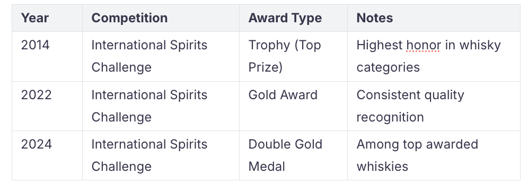The width and height of the screenshot is (528, 191).
Task: Click the misspelled word honor
Action: 424,45
